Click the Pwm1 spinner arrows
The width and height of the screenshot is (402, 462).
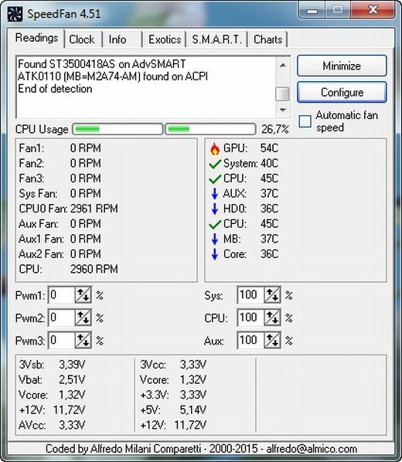83,295
